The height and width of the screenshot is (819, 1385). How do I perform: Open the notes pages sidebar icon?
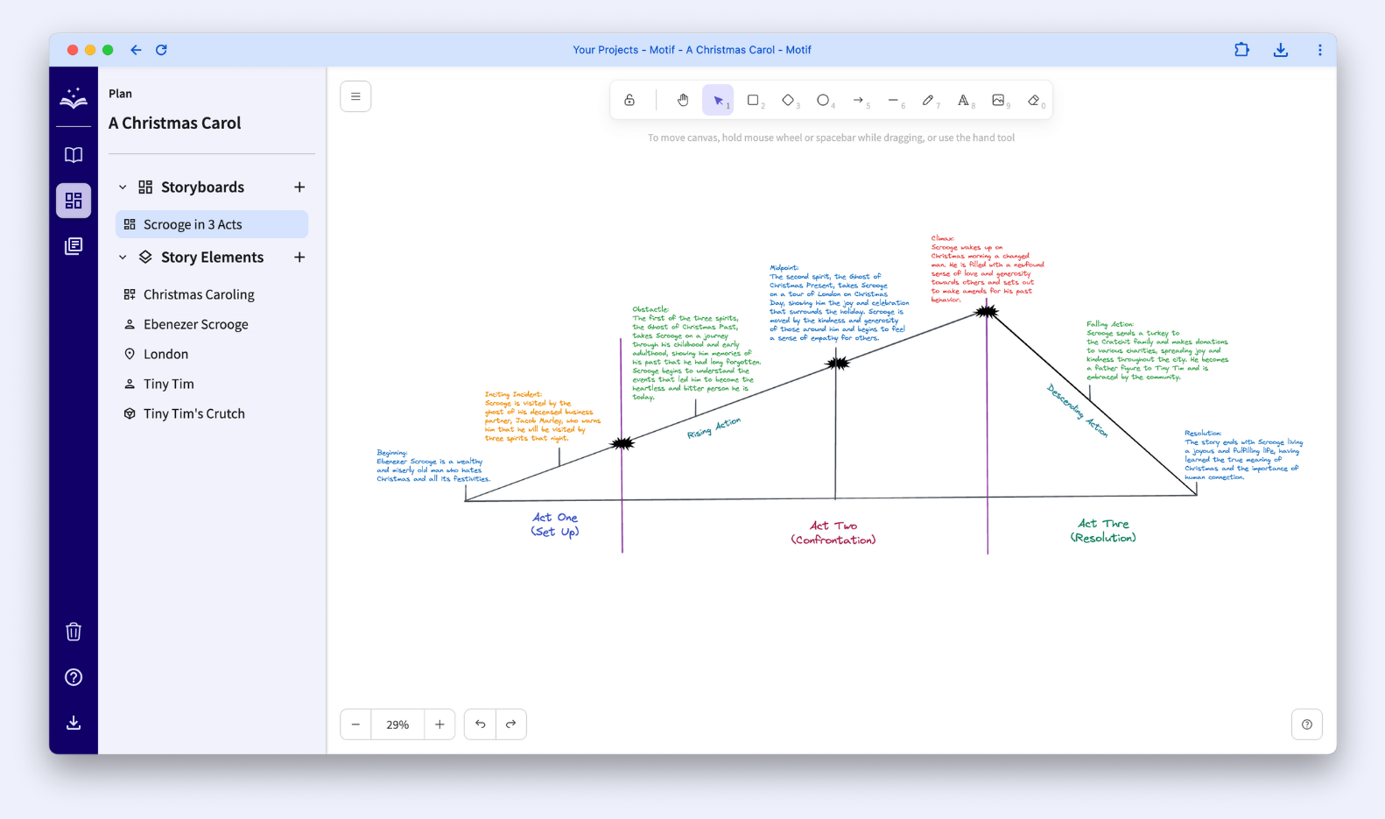(x=74, y=246)
